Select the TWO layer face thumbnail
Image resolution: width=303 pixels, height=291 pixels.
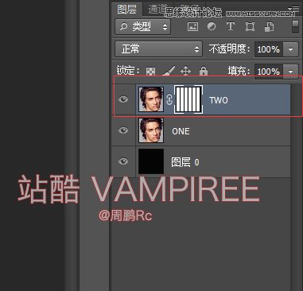[151, 99]
